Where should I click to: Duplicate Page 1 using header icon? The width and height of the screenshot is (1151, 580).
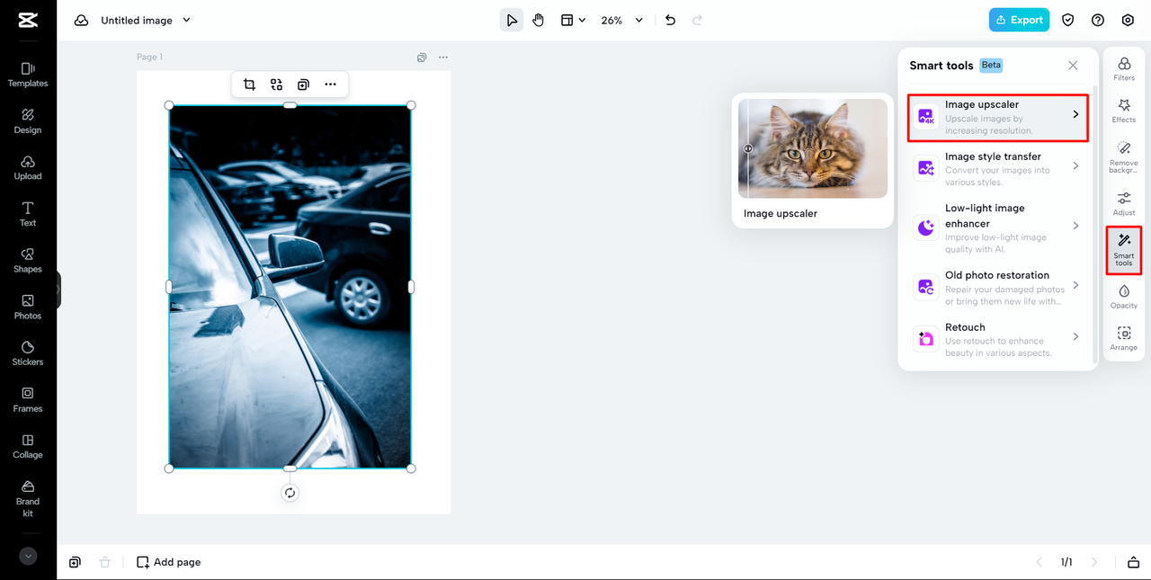[422, 58]
